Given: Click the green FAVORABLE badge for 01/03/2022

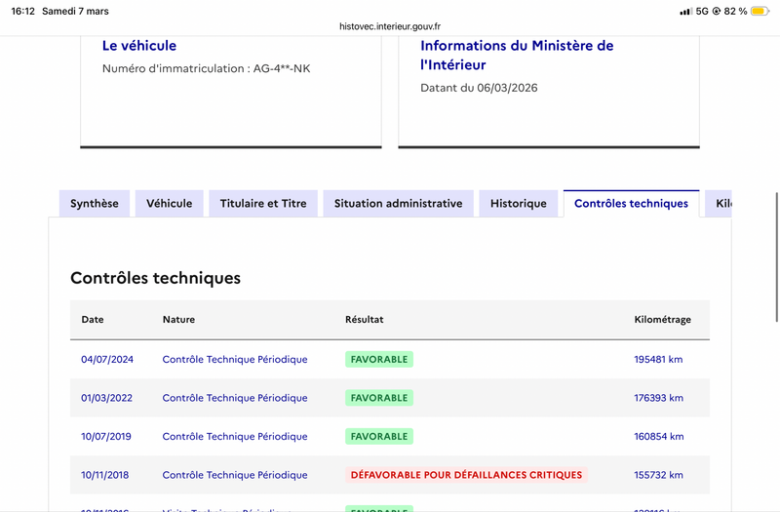Looking at the screenshot, I should [379, 398].
